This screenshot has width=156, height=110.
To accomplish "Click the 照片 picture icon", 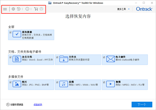I will [17, 84].
